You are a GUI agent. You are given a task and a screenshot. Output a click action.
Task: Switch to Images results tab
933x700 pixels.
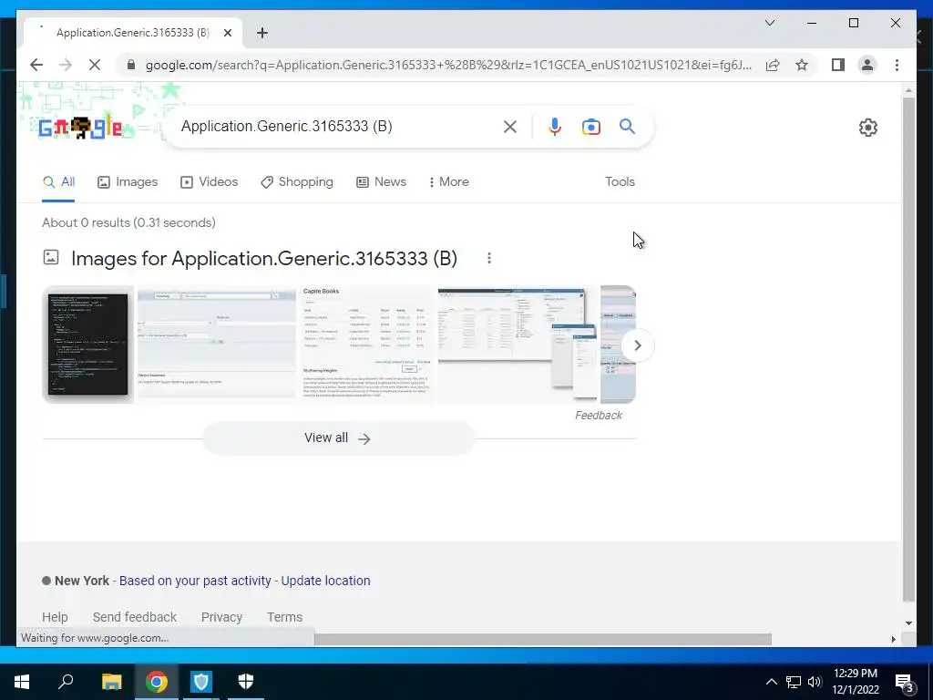tap(128, 182)
